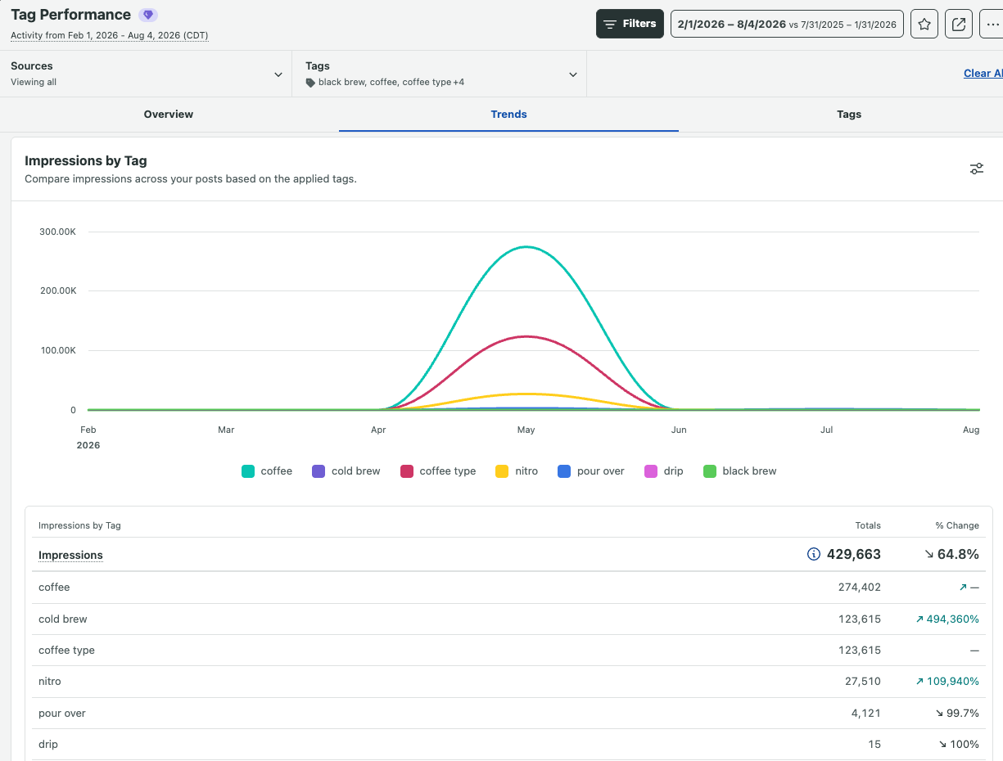Open chart settings sliders icon
The image size is (1003, 761).
(977, 169)
